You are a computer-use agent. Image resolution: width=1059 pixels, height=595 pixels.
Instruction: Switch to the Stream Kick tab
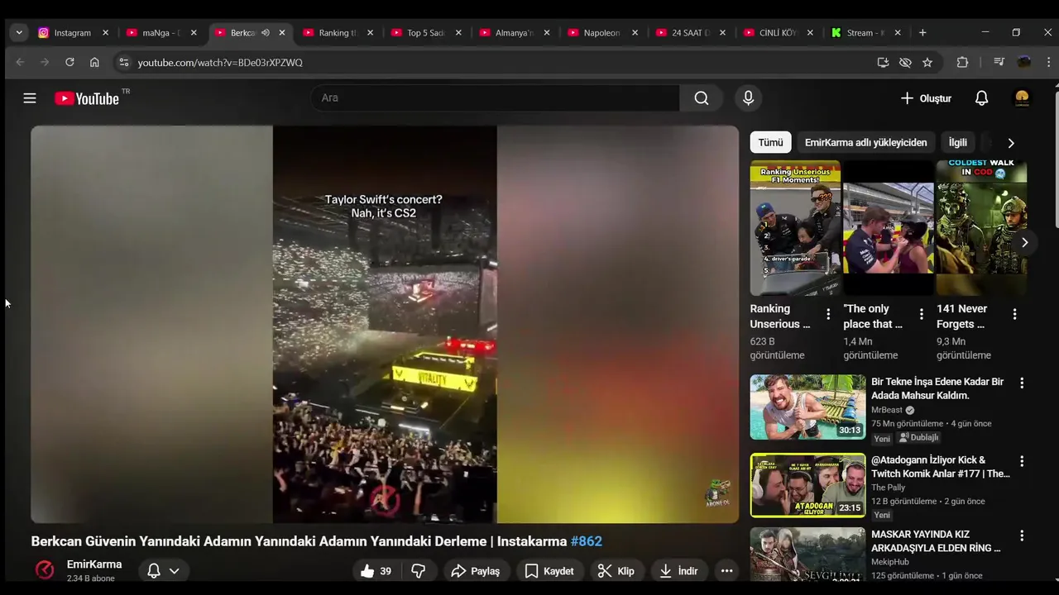[865, 33]
